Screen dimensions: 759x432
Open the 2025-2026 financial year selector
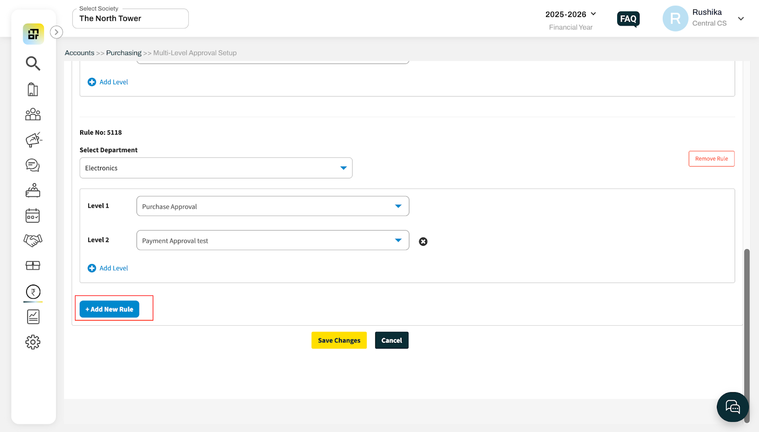[x=570, y=14]
